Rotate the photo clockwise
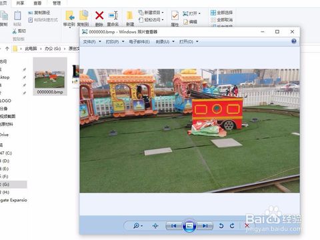 tap(232, 226)
